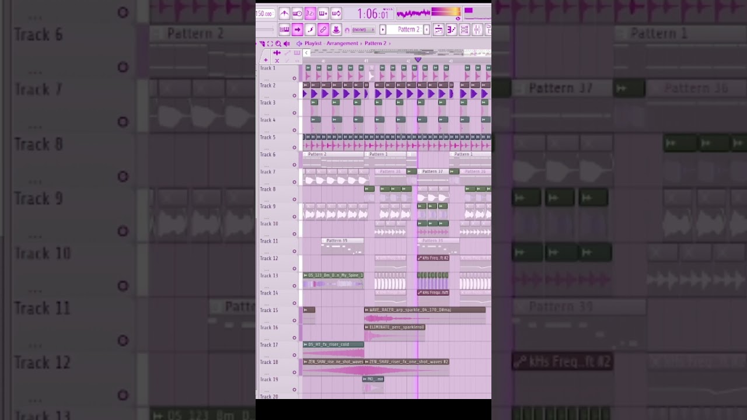The height and width of the screenshot is (420, 747).
Task: Select the WAVE_RACER_arp_sparkle clip
Action: click(x=425, y=315)
